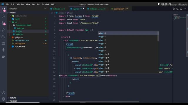Viewport: 188px width, 105px height.
Task: Open the View menu
Action: 28,4
